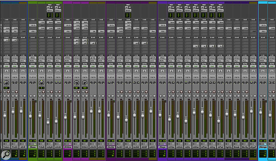Open the EQ3 7 insert on fAcGtr
Image resolution: width=276 pixels, height=161 pixels.
coord(111,31)
